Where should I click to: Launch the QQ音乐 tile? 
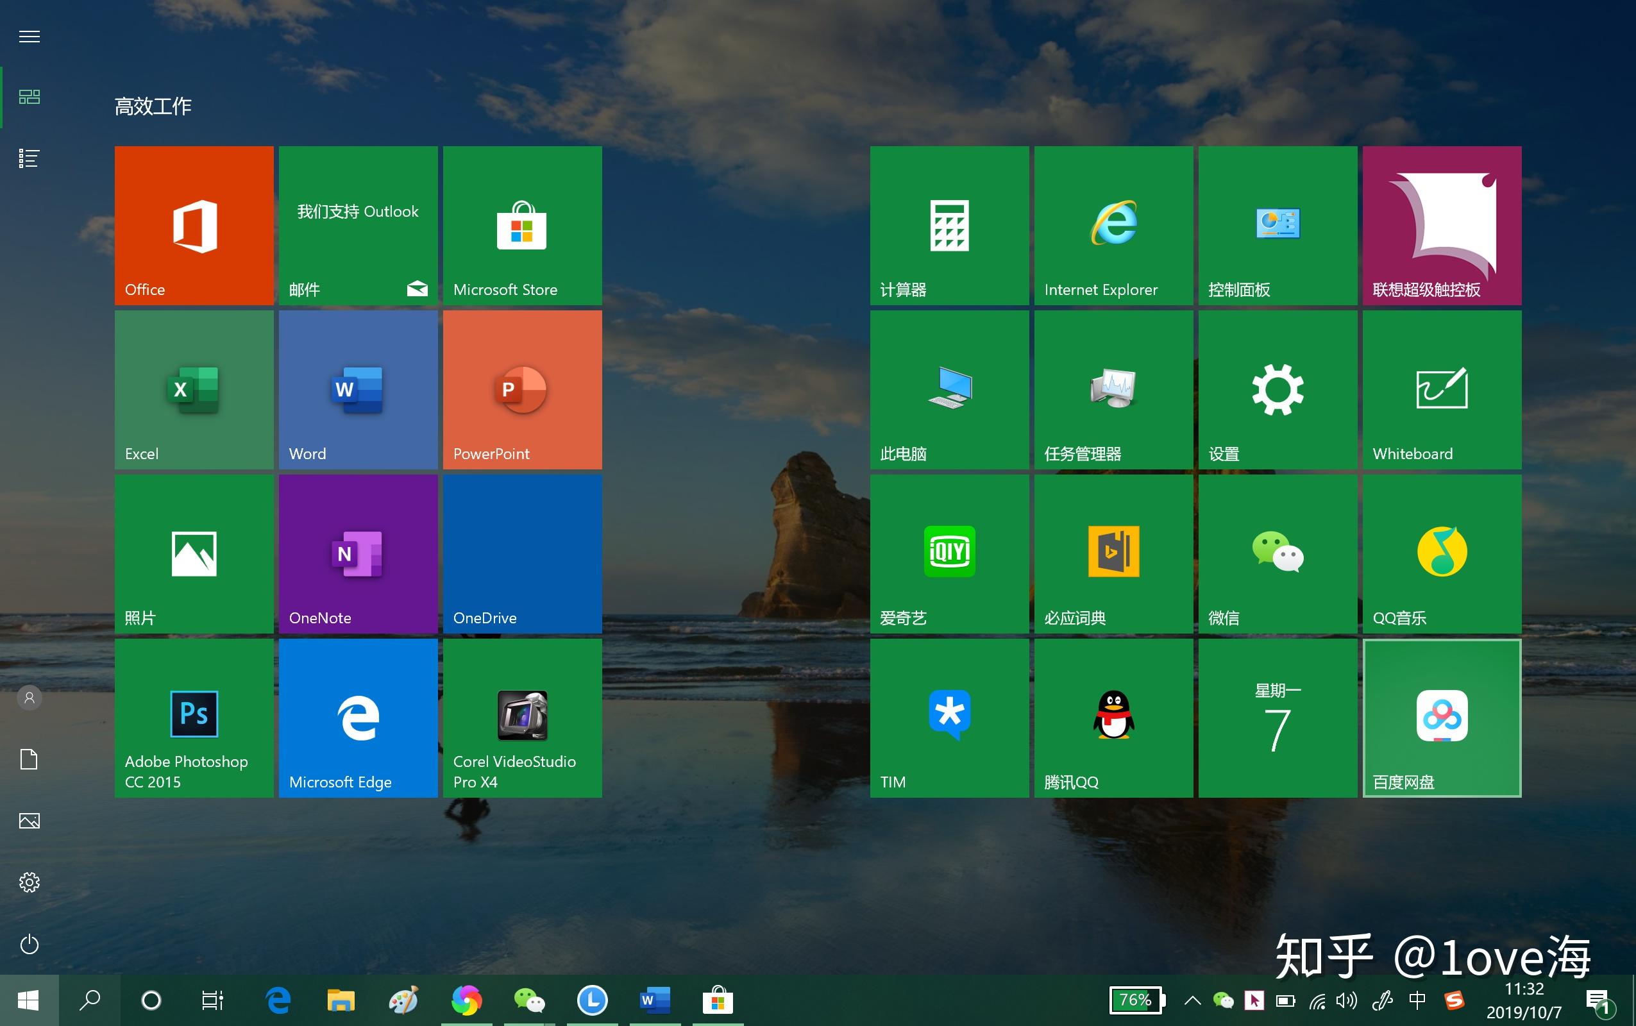(x=1442, y=553)
